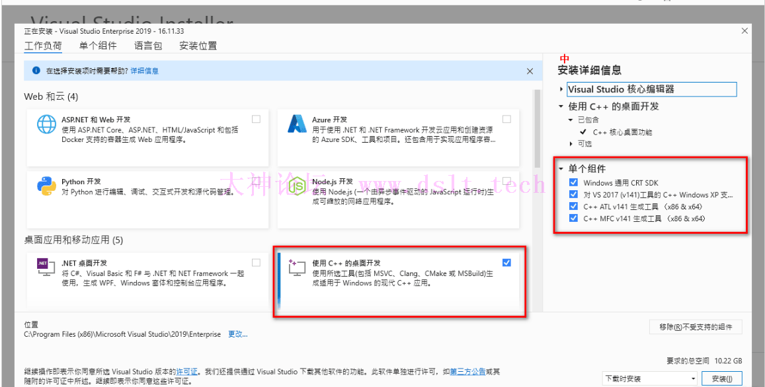Click the 安装(I) install button

(722, 378)
